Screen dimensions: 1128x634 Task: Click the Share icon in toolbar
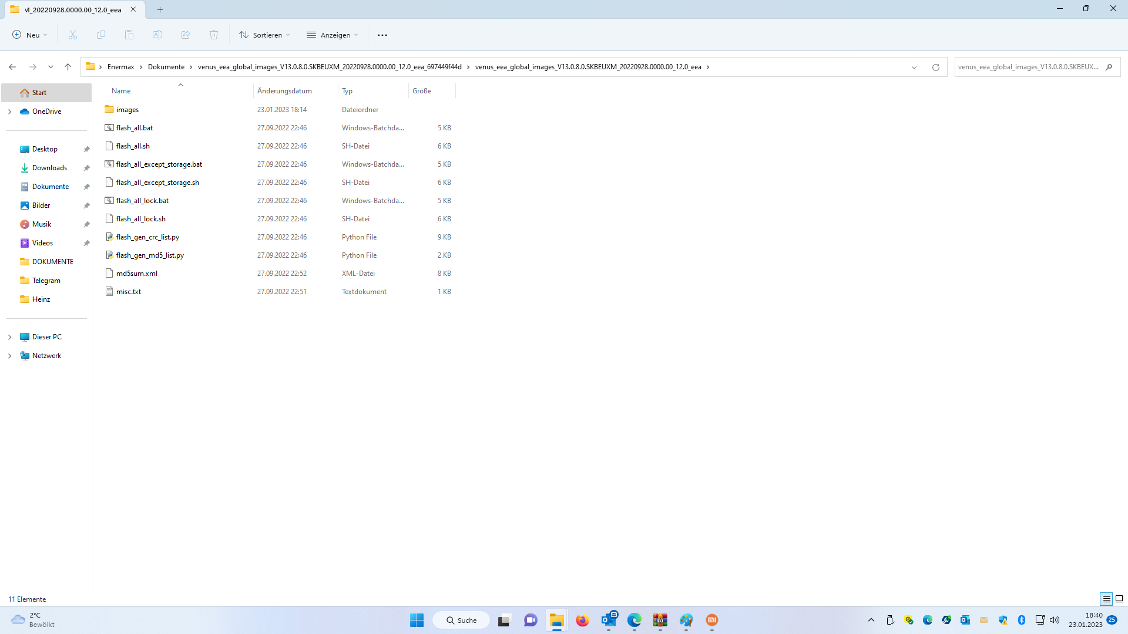pyautogui.click(x=186, y=35)
